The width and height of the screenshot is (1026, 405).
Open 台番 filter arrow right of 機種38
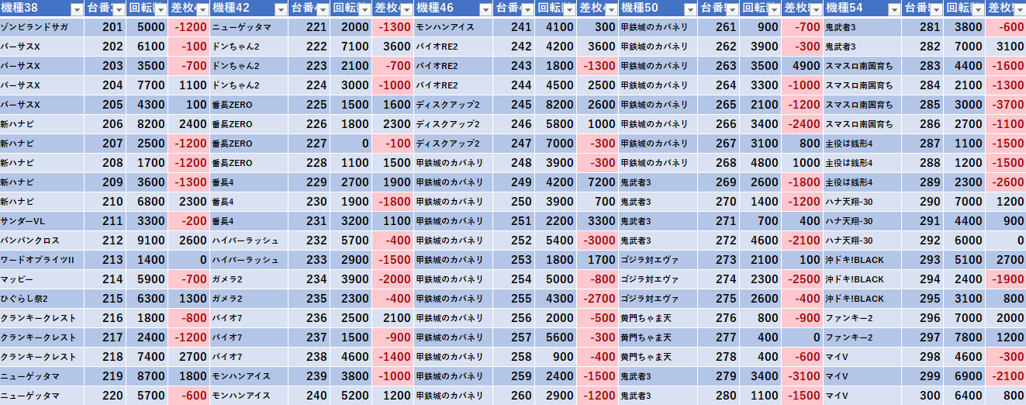[118, 9]
